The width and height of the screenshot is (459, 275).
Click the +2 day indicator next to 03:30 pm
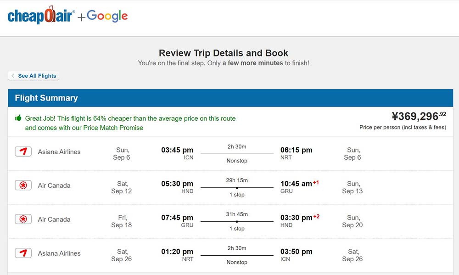[x=316, y=216]
